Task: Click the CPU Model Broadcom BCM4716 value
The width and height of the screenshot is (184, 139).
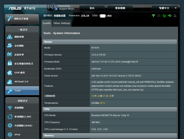Action: pyautogui.click(x=110, y=115)
